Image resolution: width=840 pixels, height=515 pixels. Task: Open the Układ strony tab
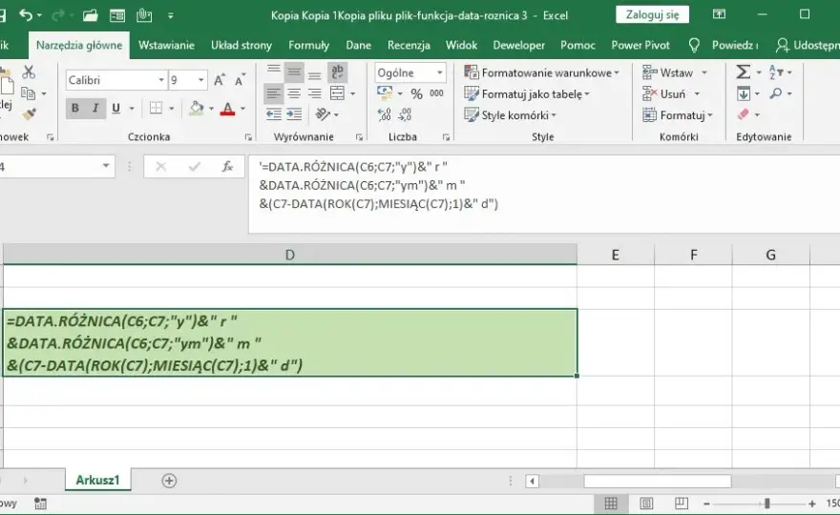click(x=241, y=46)
